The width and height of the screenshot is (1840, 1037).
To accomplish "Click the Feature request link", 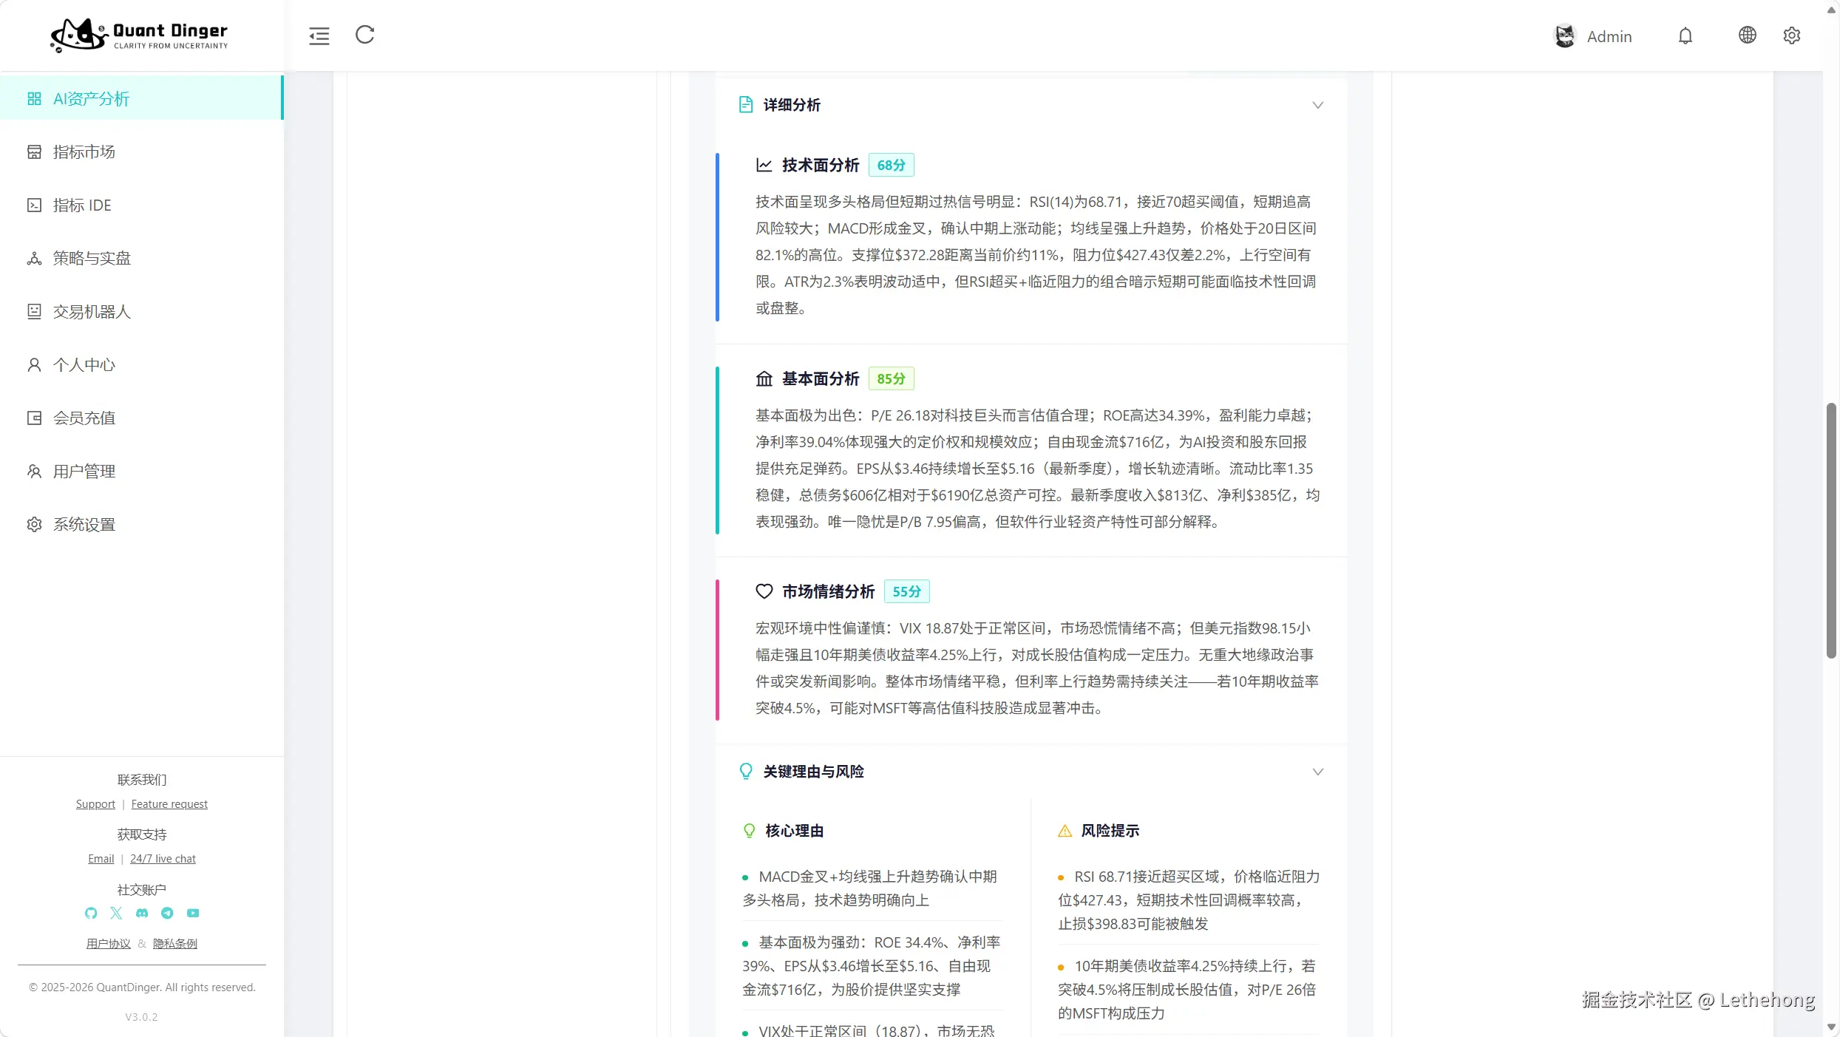I will (x=169, y=804).
